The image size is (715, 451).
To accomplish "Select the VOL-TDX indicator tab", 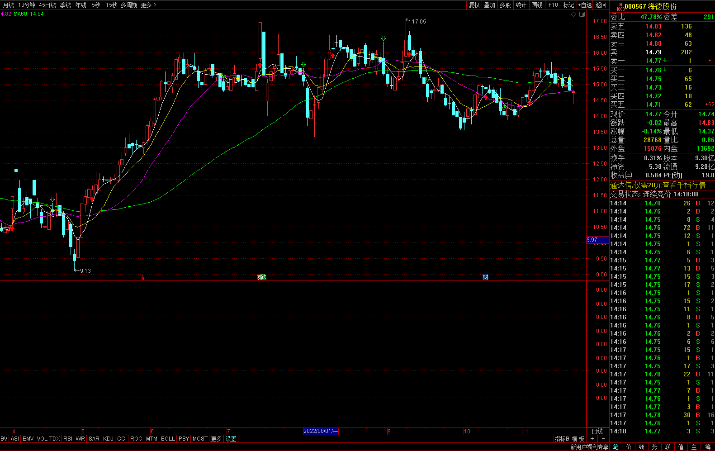I will [48, 439].
